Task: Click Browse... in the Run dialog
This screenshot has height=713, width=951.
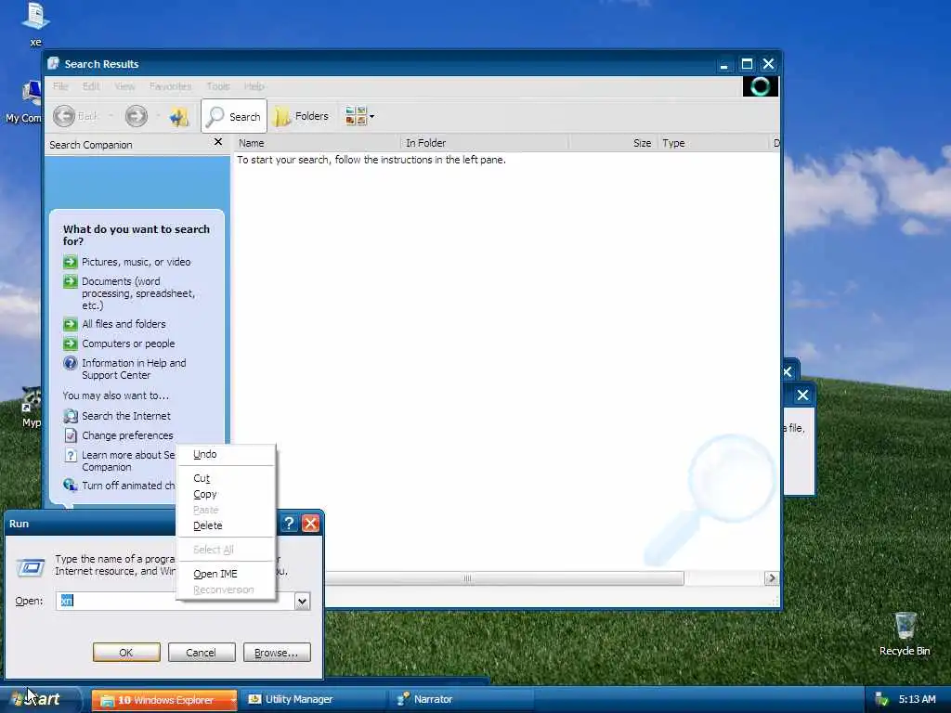Action: tap(277, 653)
